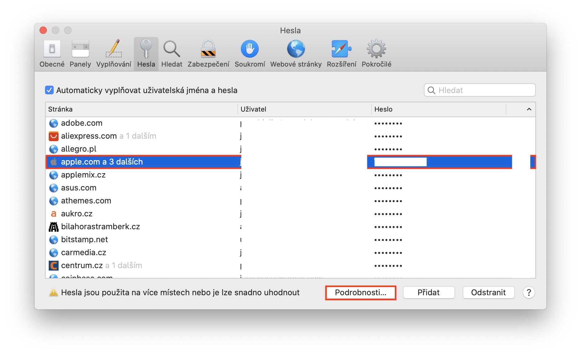Image resolution: width=581 pixels, height=355 pixels.
Task: Click the applemix.cz globe icon
Action: coord(54,175)
